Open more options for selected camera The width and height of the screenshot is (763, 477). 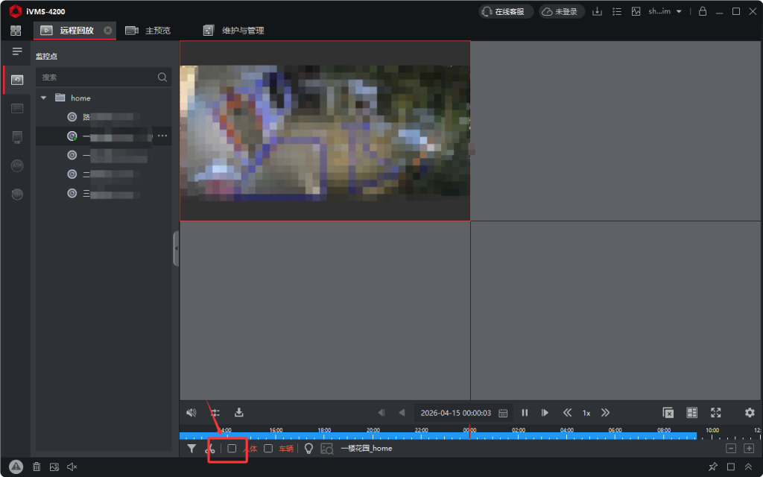[162, 136]
